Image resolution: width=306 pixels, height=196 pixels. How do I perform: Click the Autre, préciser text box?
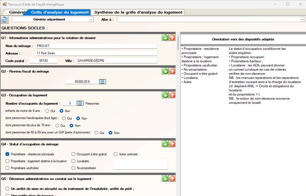click(141, 164)
